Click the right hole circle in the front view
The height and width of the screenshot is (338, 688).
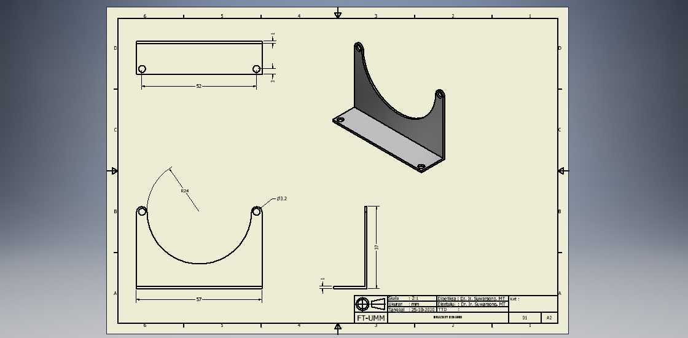pyautogui.click(x=256, y=211)
